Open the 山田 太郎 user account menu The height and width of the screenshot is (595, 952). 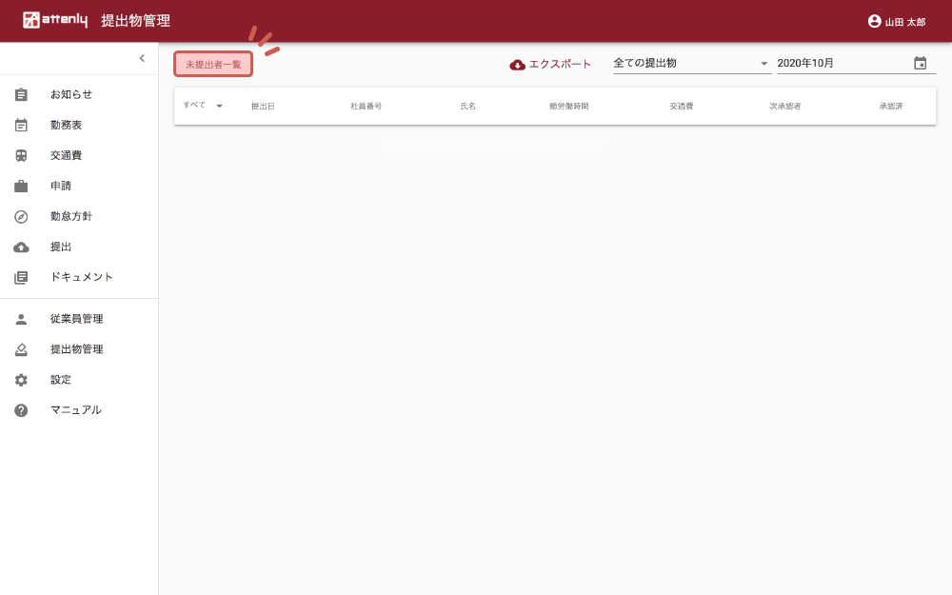tap(896, 21)
